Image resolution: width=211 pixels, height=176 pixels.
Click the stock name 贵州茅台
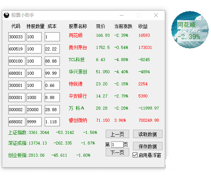[x=78, y=47]
